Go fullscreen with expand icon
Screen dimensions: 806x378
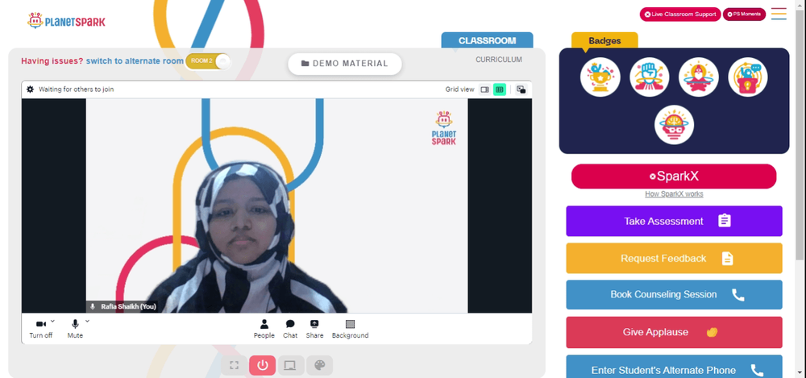tap(234, 365)
